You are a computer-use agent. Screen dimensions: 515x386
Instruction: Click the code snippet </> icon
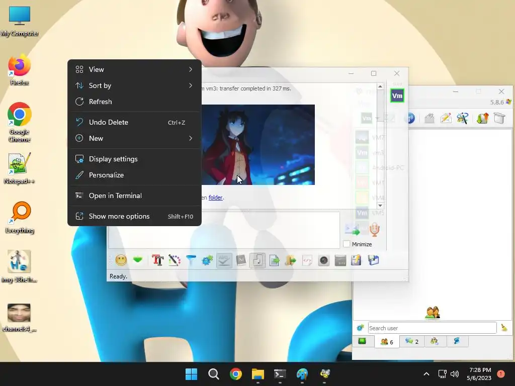307,261
